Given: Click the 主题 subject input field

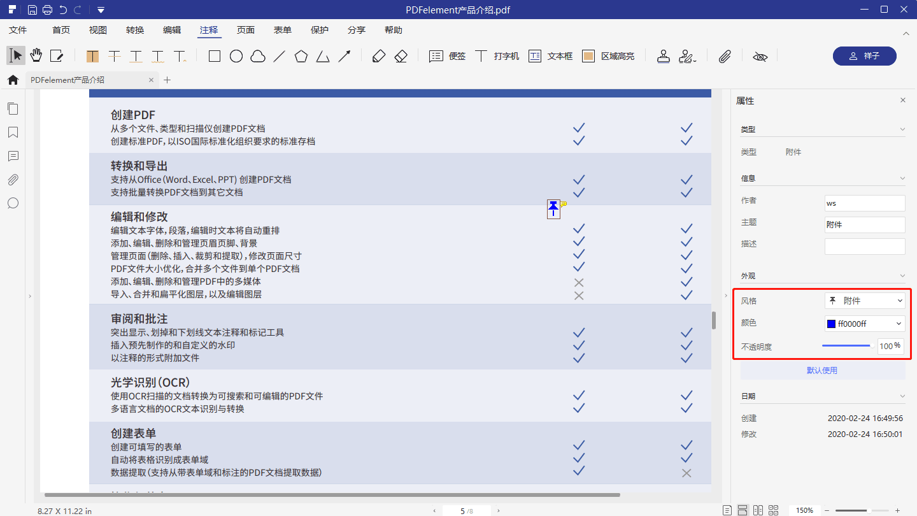Looking at the screenshot, I should tap(865, 225).
